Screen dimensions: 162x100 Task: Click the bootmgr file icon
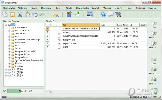59,32
